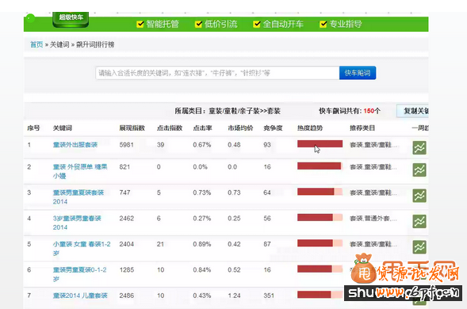Click recommended category in row 1

click(373, 145)
